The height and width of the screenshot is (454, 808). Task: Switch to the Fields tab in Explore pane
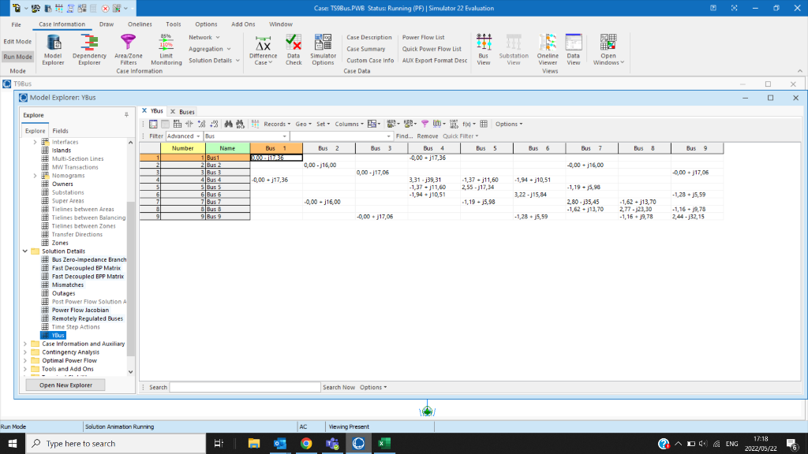pyautogui.click(x=60, y=131)
